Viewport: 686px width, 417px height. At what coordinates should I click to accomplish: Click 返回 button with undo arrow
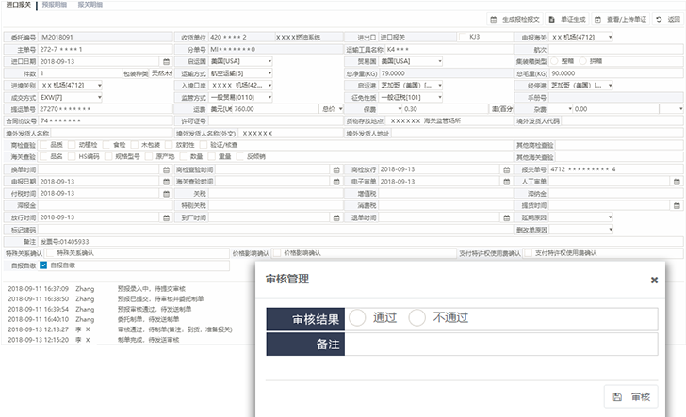pos(667,19)
